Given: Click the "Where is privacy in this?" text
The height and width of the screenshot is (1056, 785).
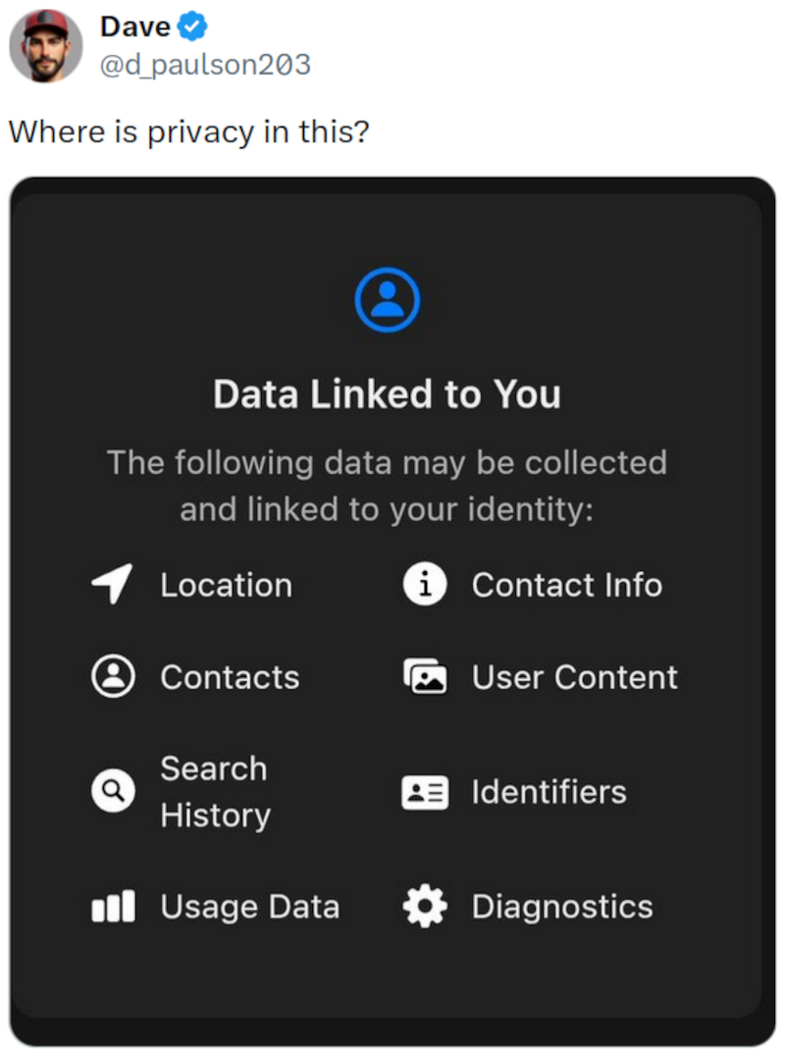Looking at the screenshot, I should (188, 132).
